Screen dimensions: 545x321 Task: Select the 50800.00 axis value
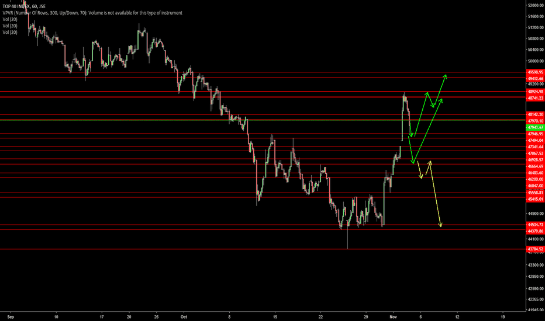click(536, 39)
